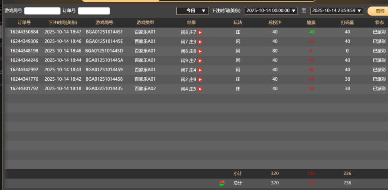Screen dimensions: 388x190
Task: Play replay icon for order 16244341776
Action: (x=200, y=79)
